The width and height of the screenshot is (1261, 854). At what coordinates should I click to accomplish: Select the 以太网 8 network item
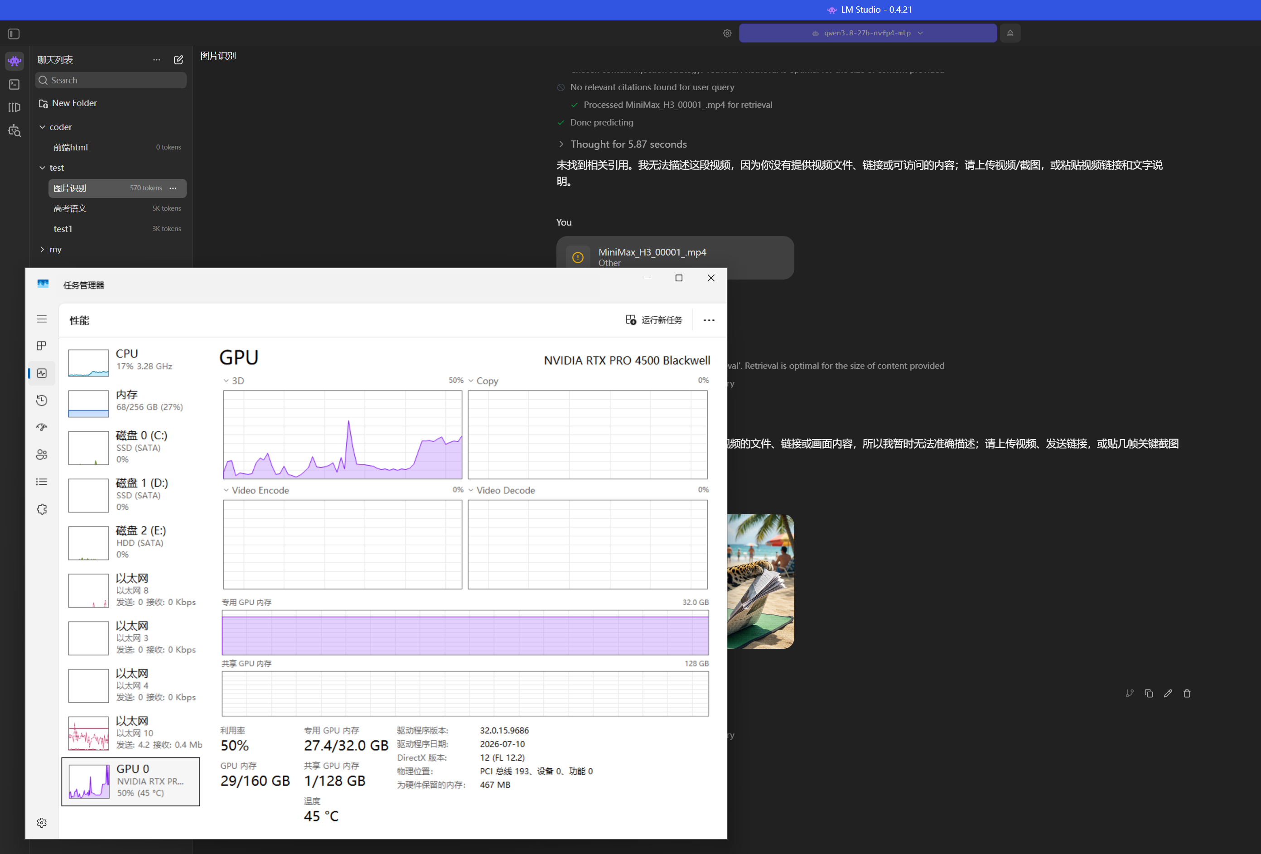pyautogui.click(x=131, y=590)
